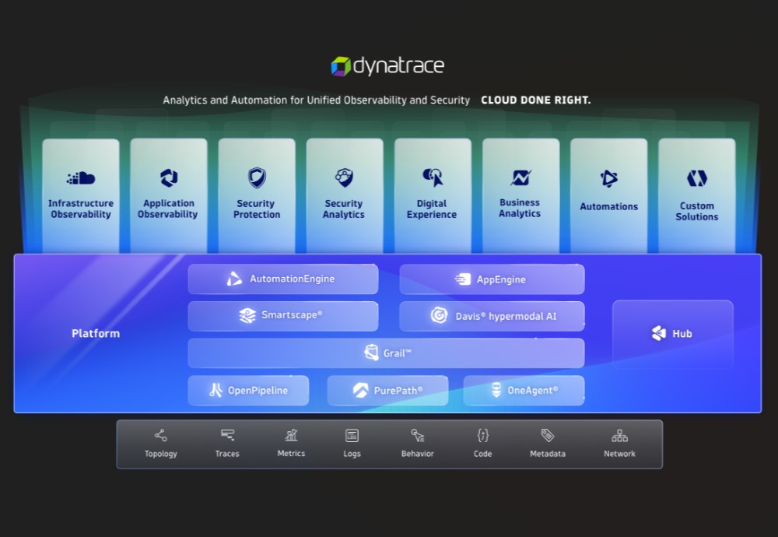
Task: Click the AppEngine label text
Action: [501, 279]
